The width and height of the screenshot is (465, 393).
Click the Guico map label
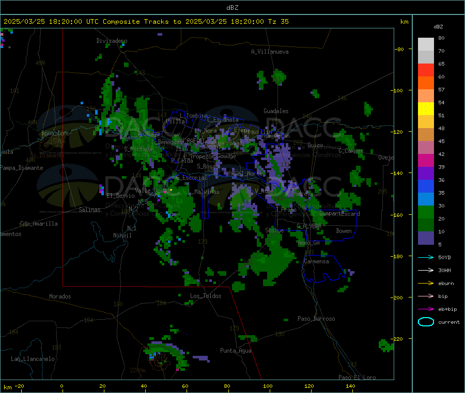[x=315, y=145]
